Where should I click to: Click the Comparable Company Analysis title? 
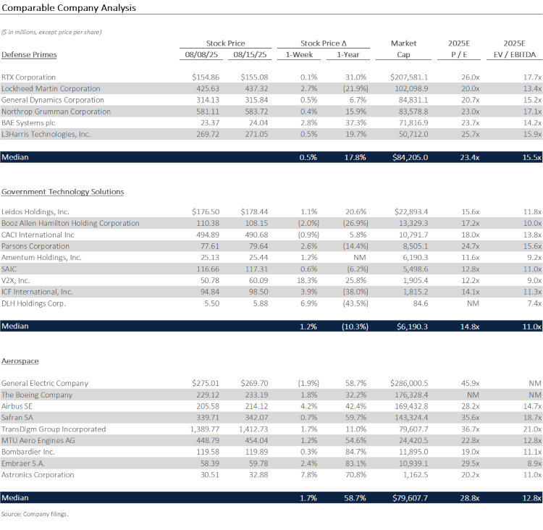(x=69, y=8)
